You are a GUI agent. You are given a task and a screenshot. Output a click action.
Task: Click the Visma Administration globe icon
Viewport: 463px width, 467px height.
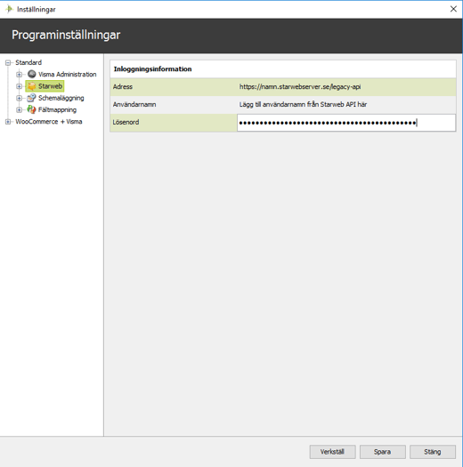pos(31,74)
